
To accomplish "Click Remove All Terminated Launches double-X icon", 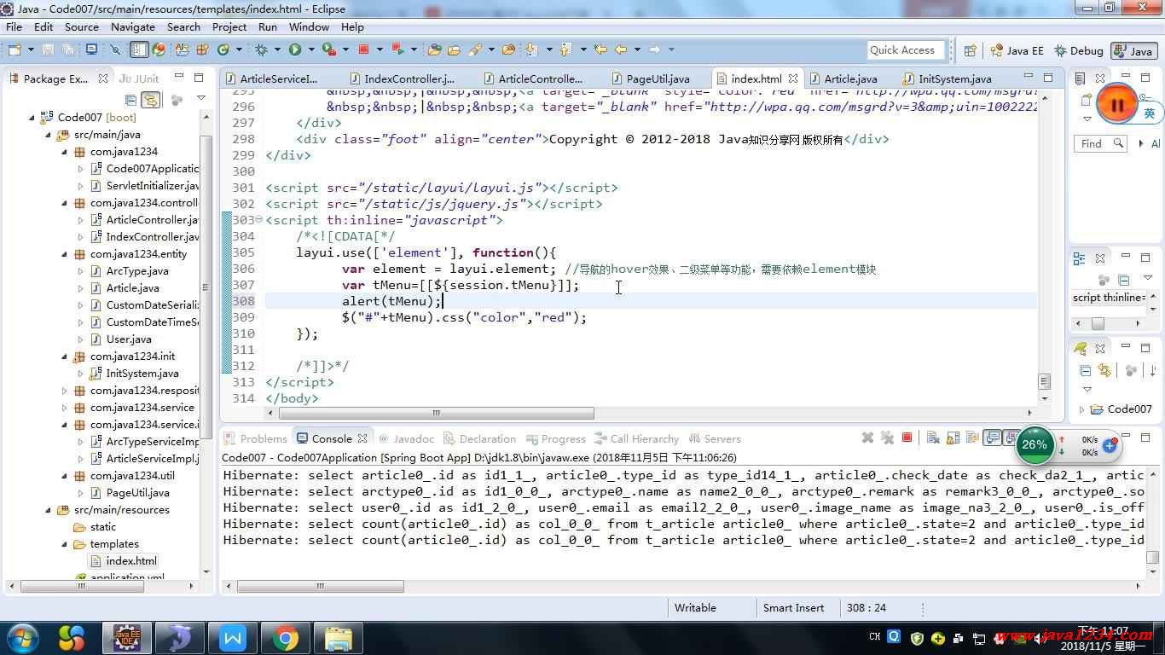I will [x=887, y=438].
